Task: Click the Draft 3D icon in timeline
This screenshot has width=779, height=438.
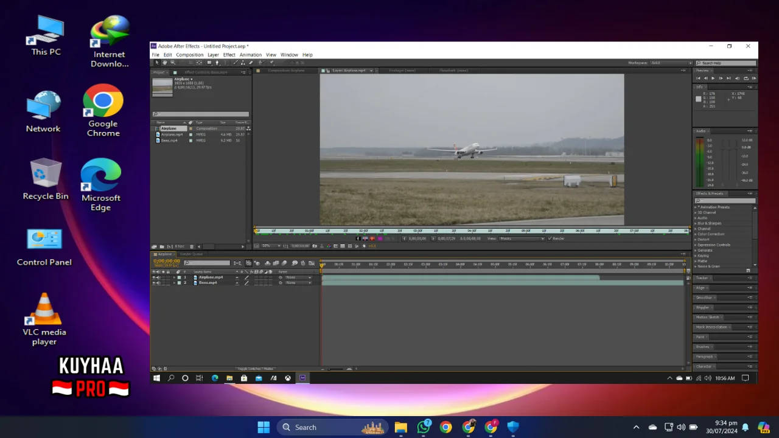Action: click(257, 263)
